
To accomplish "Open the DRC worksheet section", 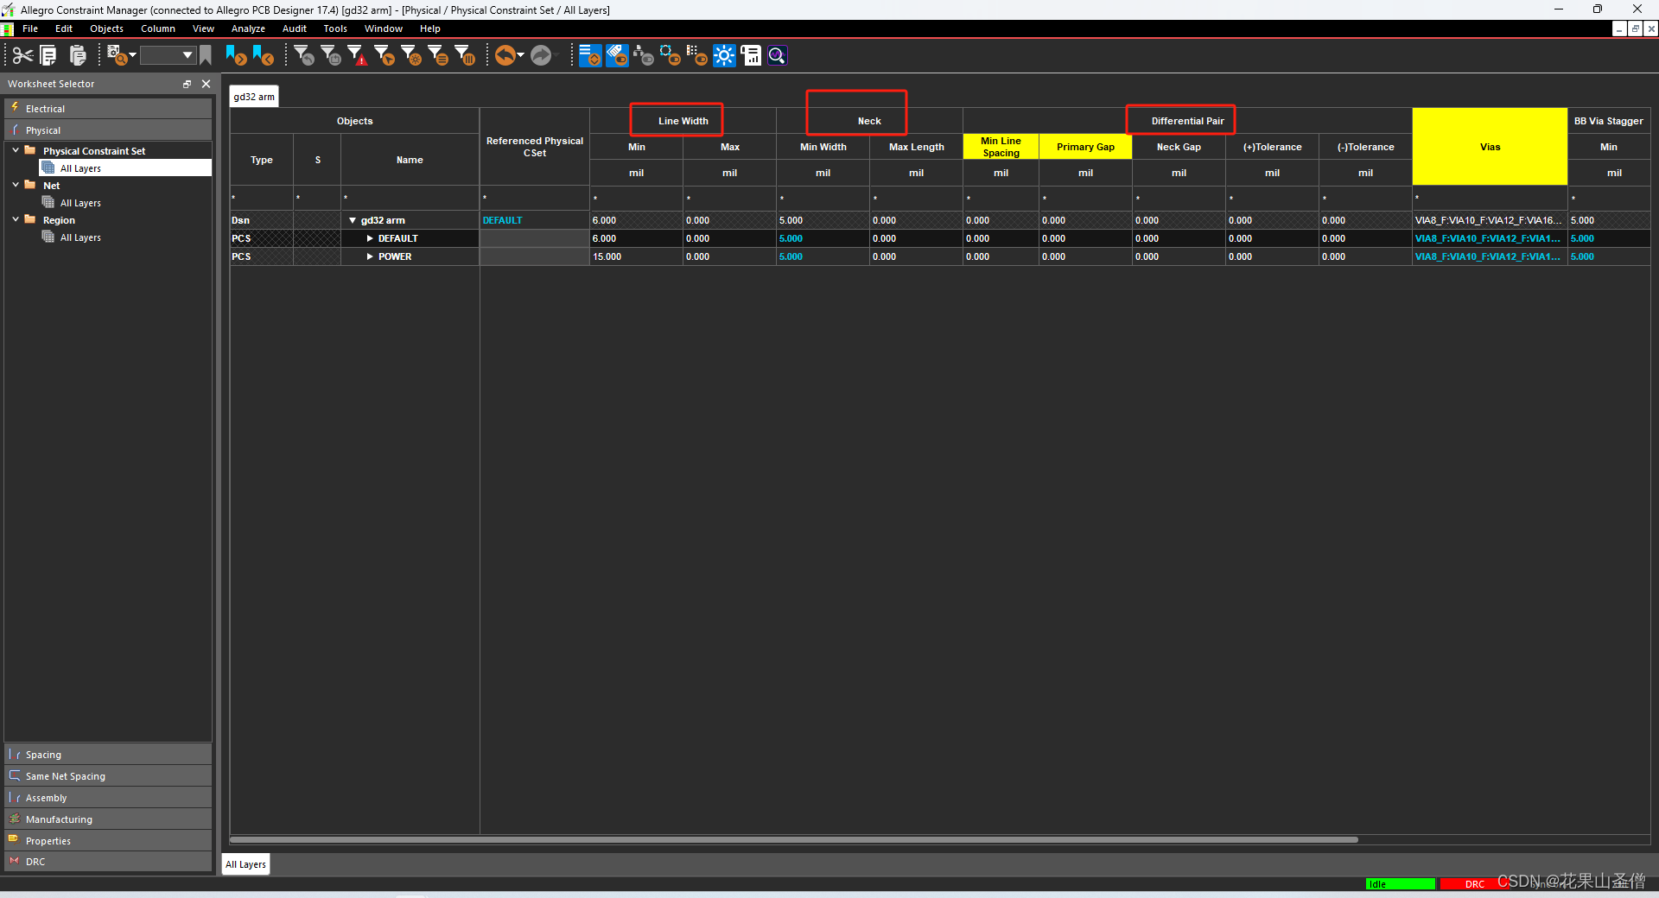I will tap(108, 862).
